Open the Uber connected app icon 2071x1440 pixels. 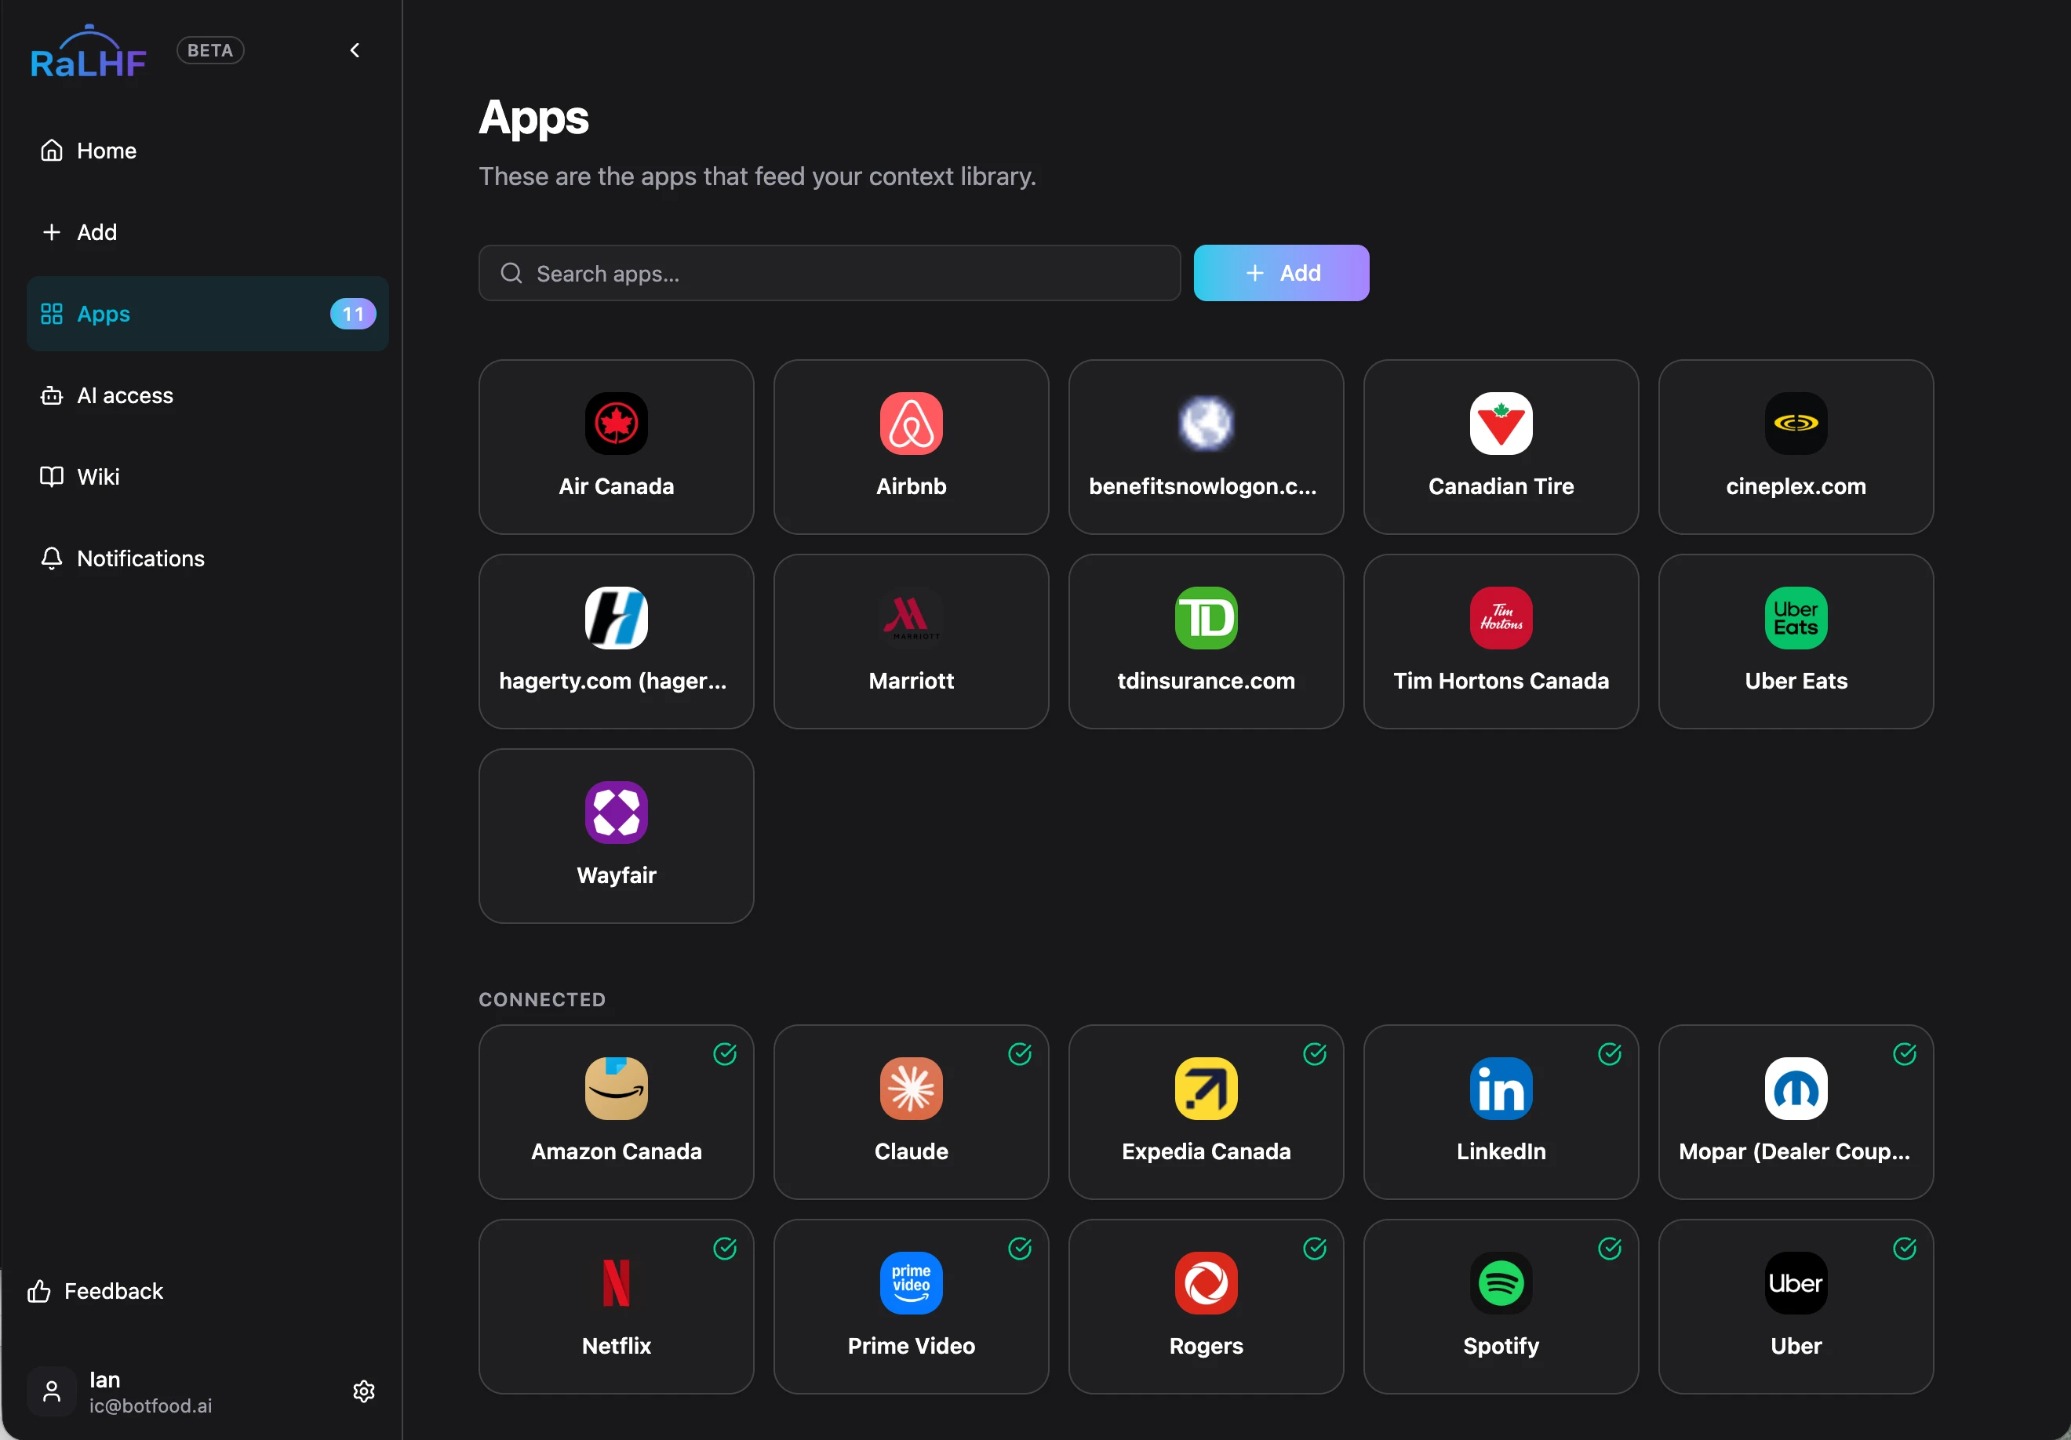tap(1796, 1283)
